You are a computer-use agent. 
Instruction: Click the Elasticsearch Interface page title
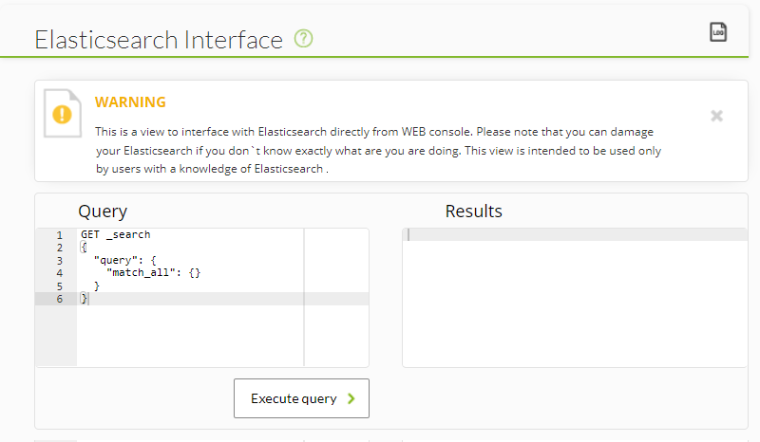159,40
